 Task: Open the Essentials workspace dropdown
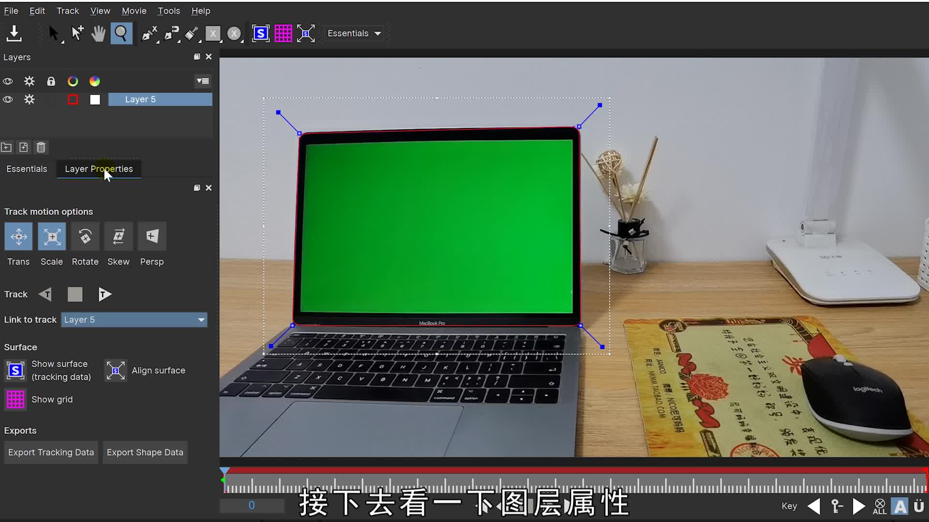[x=354, y=33]
